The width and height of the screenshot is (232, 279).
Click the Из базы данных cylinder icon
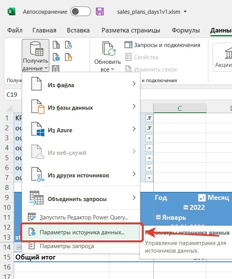coord(38,106)
